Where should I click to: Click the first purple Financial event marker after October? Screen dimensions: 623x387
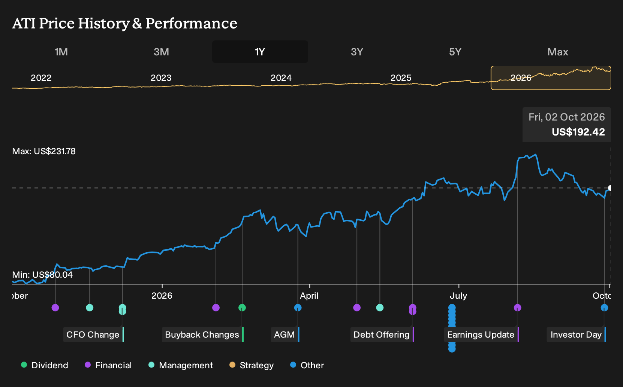pyautogui.click(x=55, y=308)
